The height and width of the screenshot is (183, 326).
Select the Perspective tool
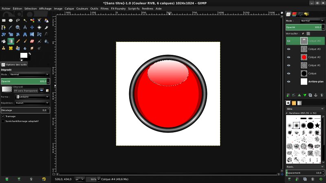(25, 35)
